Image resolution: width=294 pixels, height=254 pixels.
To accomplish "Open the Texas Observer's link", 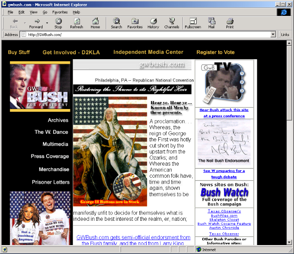I will coord(225,211).
